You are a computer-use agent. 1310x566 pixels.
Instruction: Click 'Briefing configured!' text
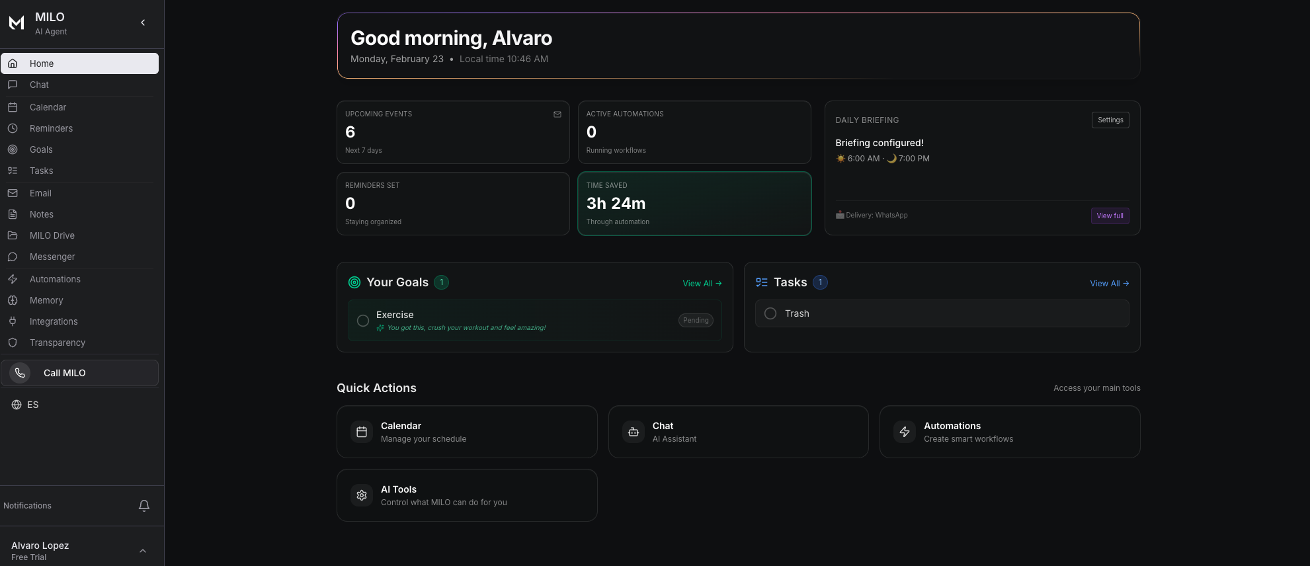(x=880, y=143)
